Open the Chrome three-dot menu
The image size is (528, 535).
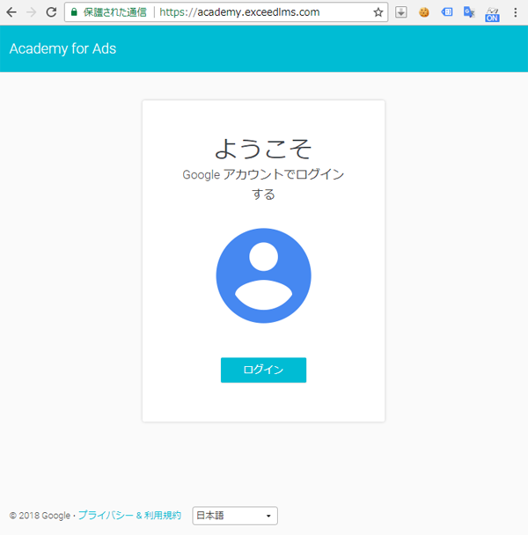(x=516, y=12)
